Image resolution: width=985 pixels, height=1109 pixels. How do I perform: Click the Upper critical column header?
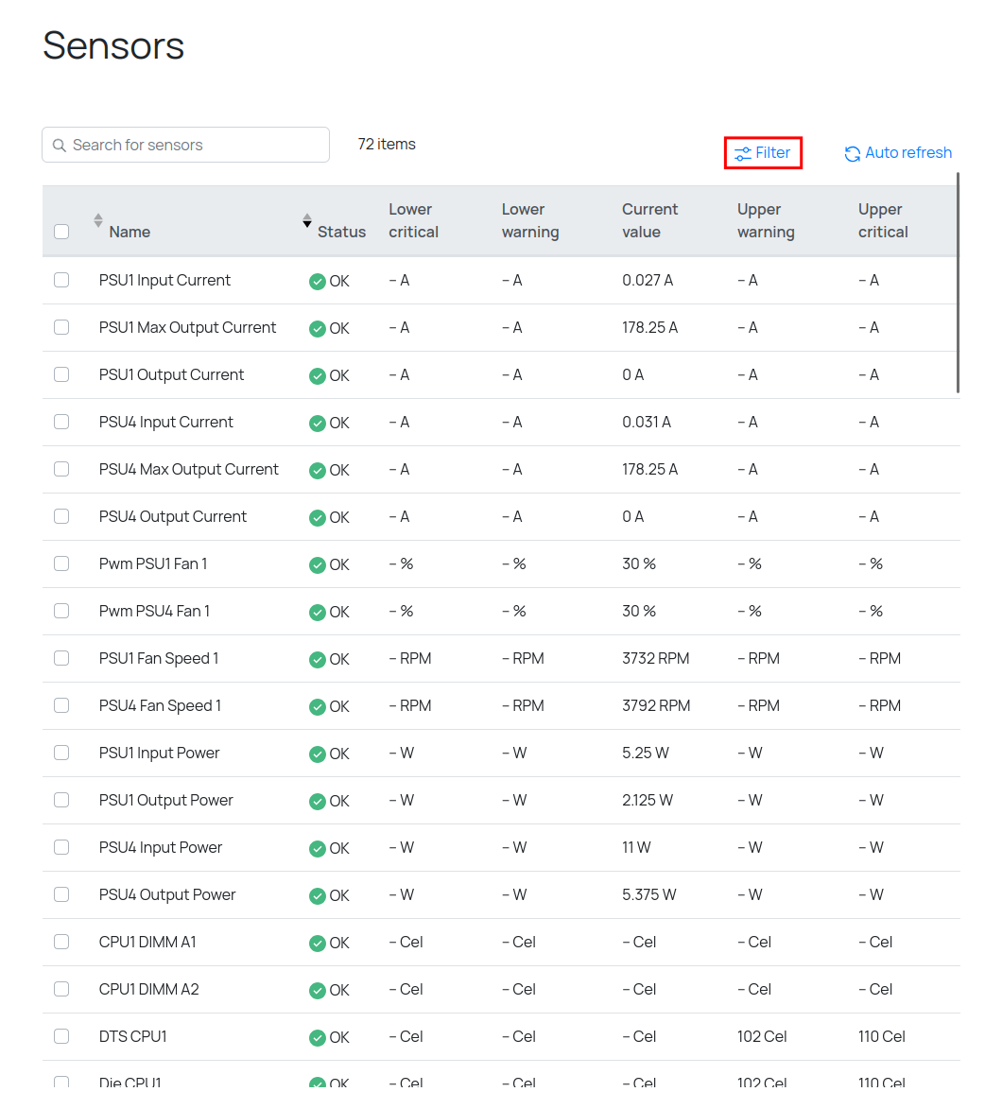pos(882,220)
